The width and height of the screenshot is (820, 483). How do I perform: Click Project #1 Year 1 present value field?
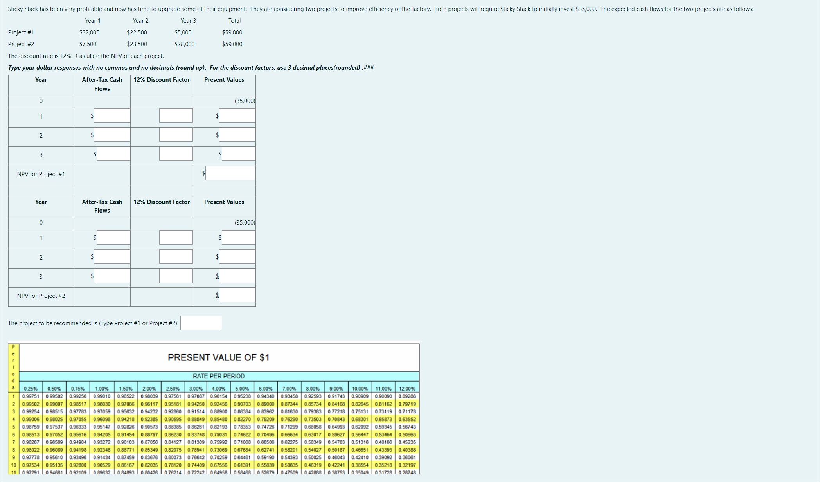(237, 116)
